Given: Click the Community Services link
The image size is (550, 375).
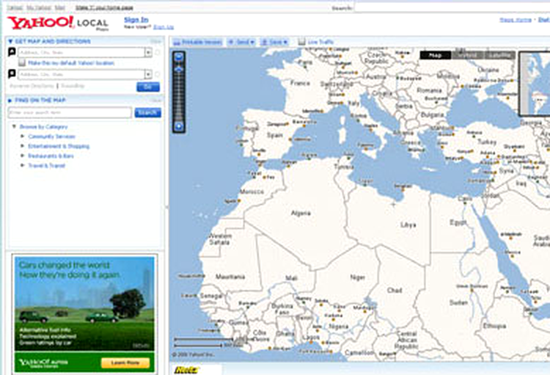Looking at the screenshot, I should tap(51, 136).
